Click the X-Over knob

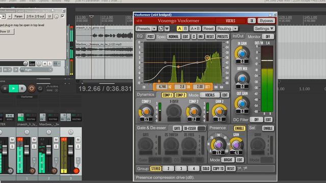pyautogui.click(x=174, y=112)
